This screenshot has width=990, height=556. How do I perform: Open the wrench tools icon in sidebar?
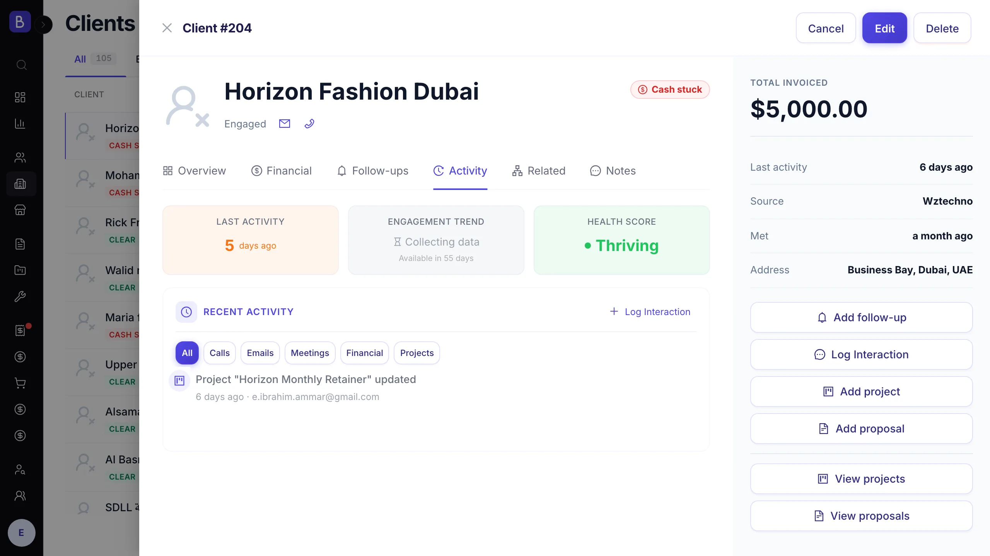tap(20, 296)
